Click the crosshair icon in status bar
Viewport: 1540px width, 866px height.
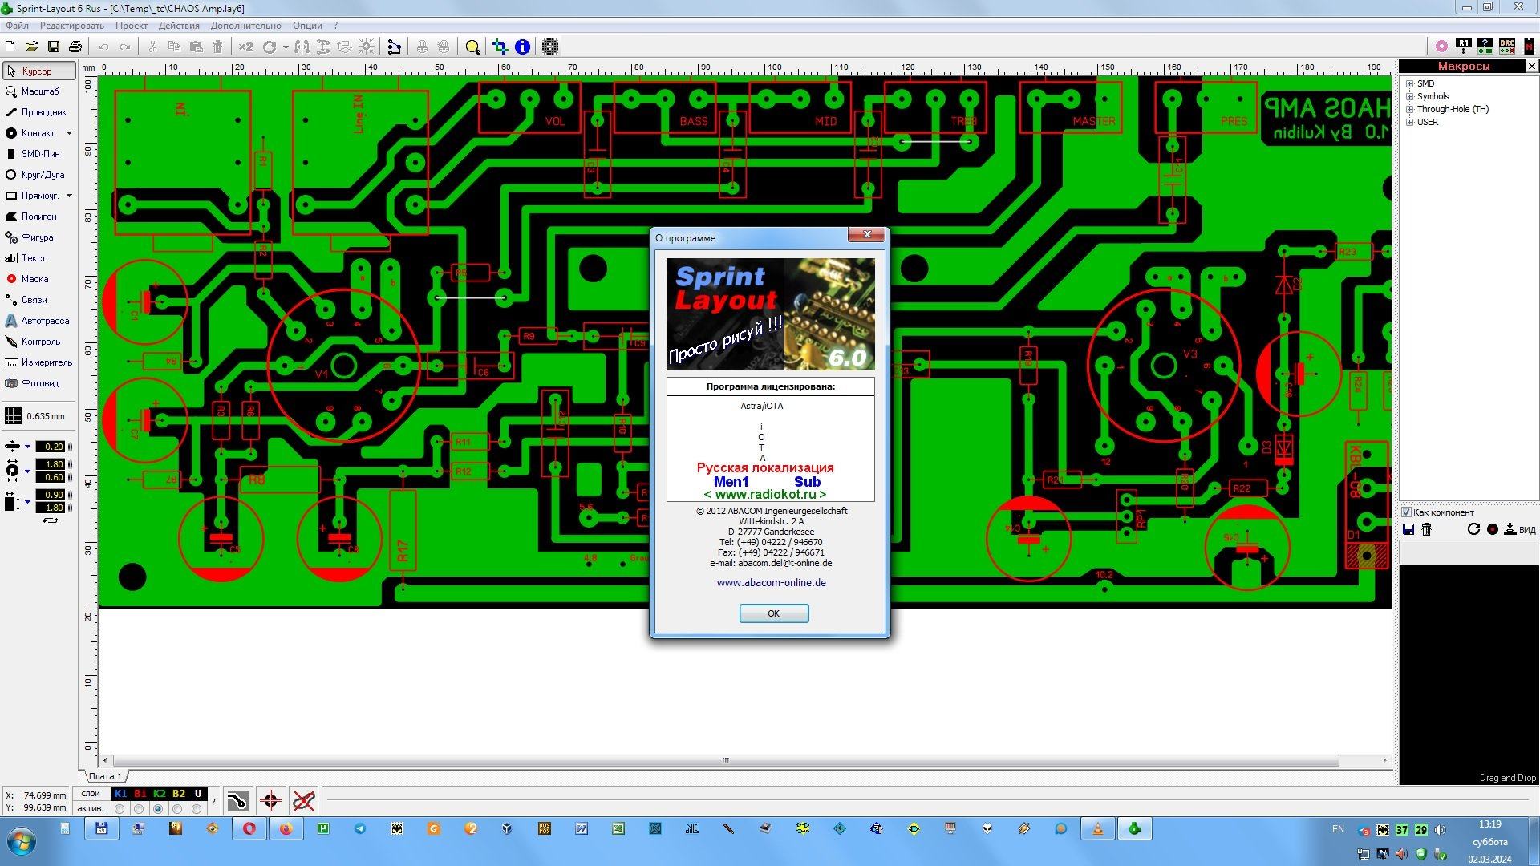click(270, 800)
